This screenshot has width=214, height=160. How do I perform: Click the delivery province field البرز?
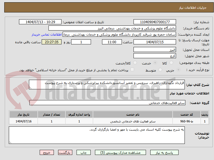coord(155,50)
